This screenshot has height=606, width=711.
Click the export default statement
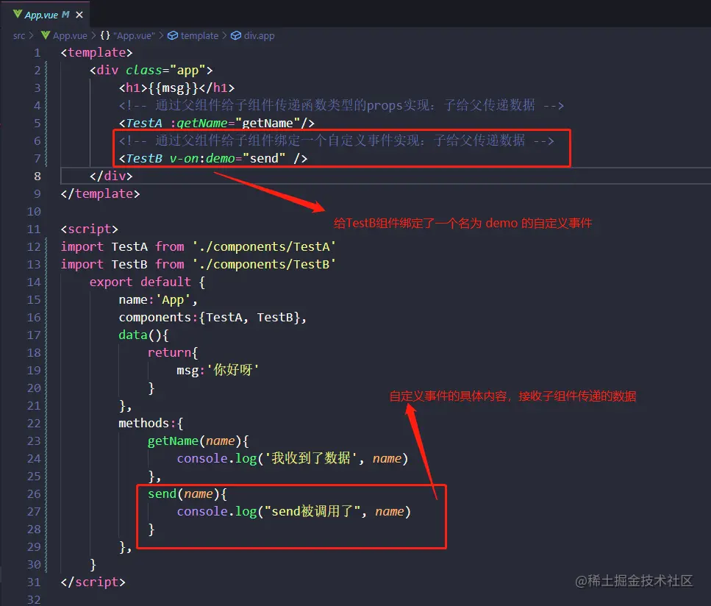coord(140,282)
